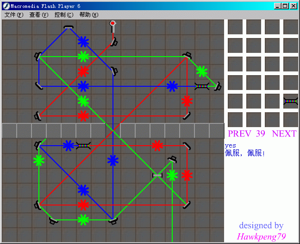Viewport: 300px width, 244px height.
Task: Select the horizontal mirror at the board's top
Action: [69, 27]
